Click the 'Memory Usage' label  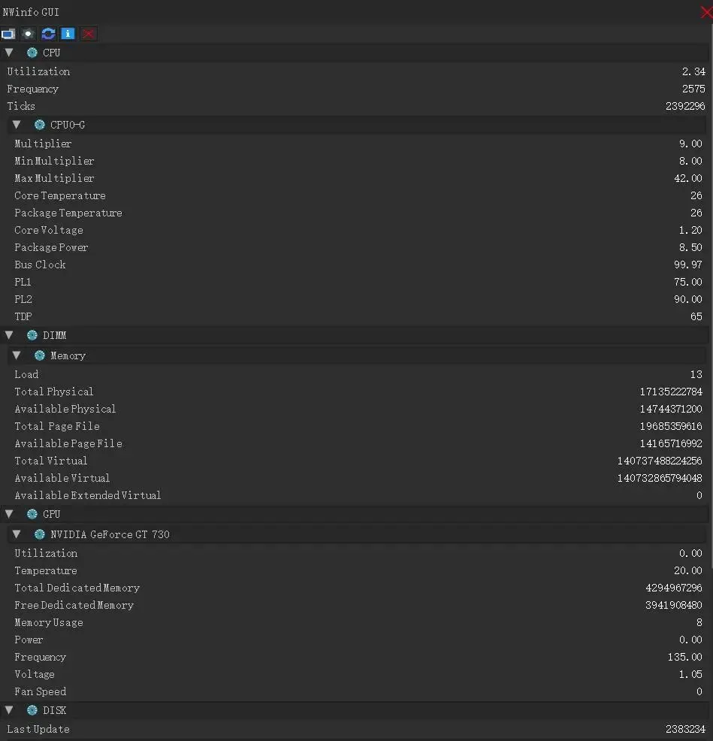coord(49,622)
